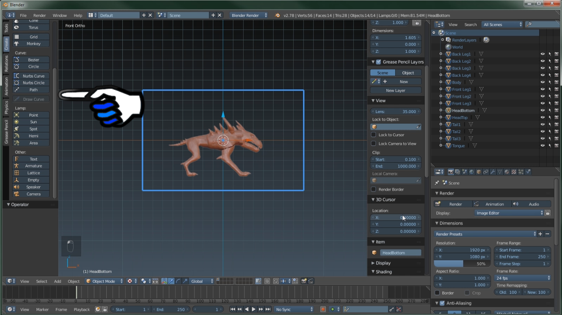Click the timeline record button
The width and height of the screenshot is (562, 315).
[x=323, y=309]
